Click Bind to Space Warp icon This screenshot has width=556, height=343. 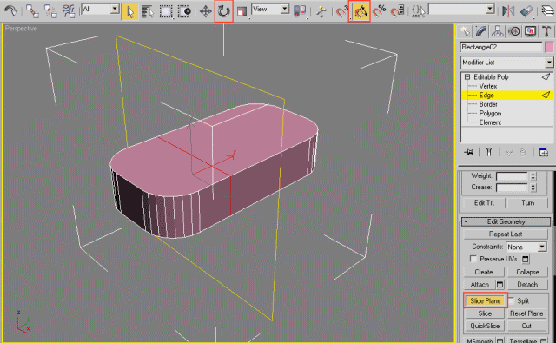pyautogui.click(x=69, y=11)
